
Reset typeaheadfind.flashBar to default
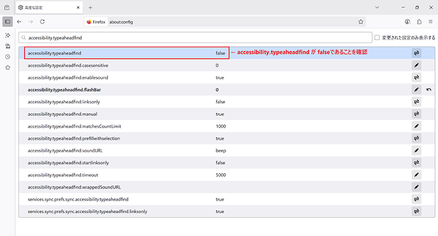tap(428, 89)
